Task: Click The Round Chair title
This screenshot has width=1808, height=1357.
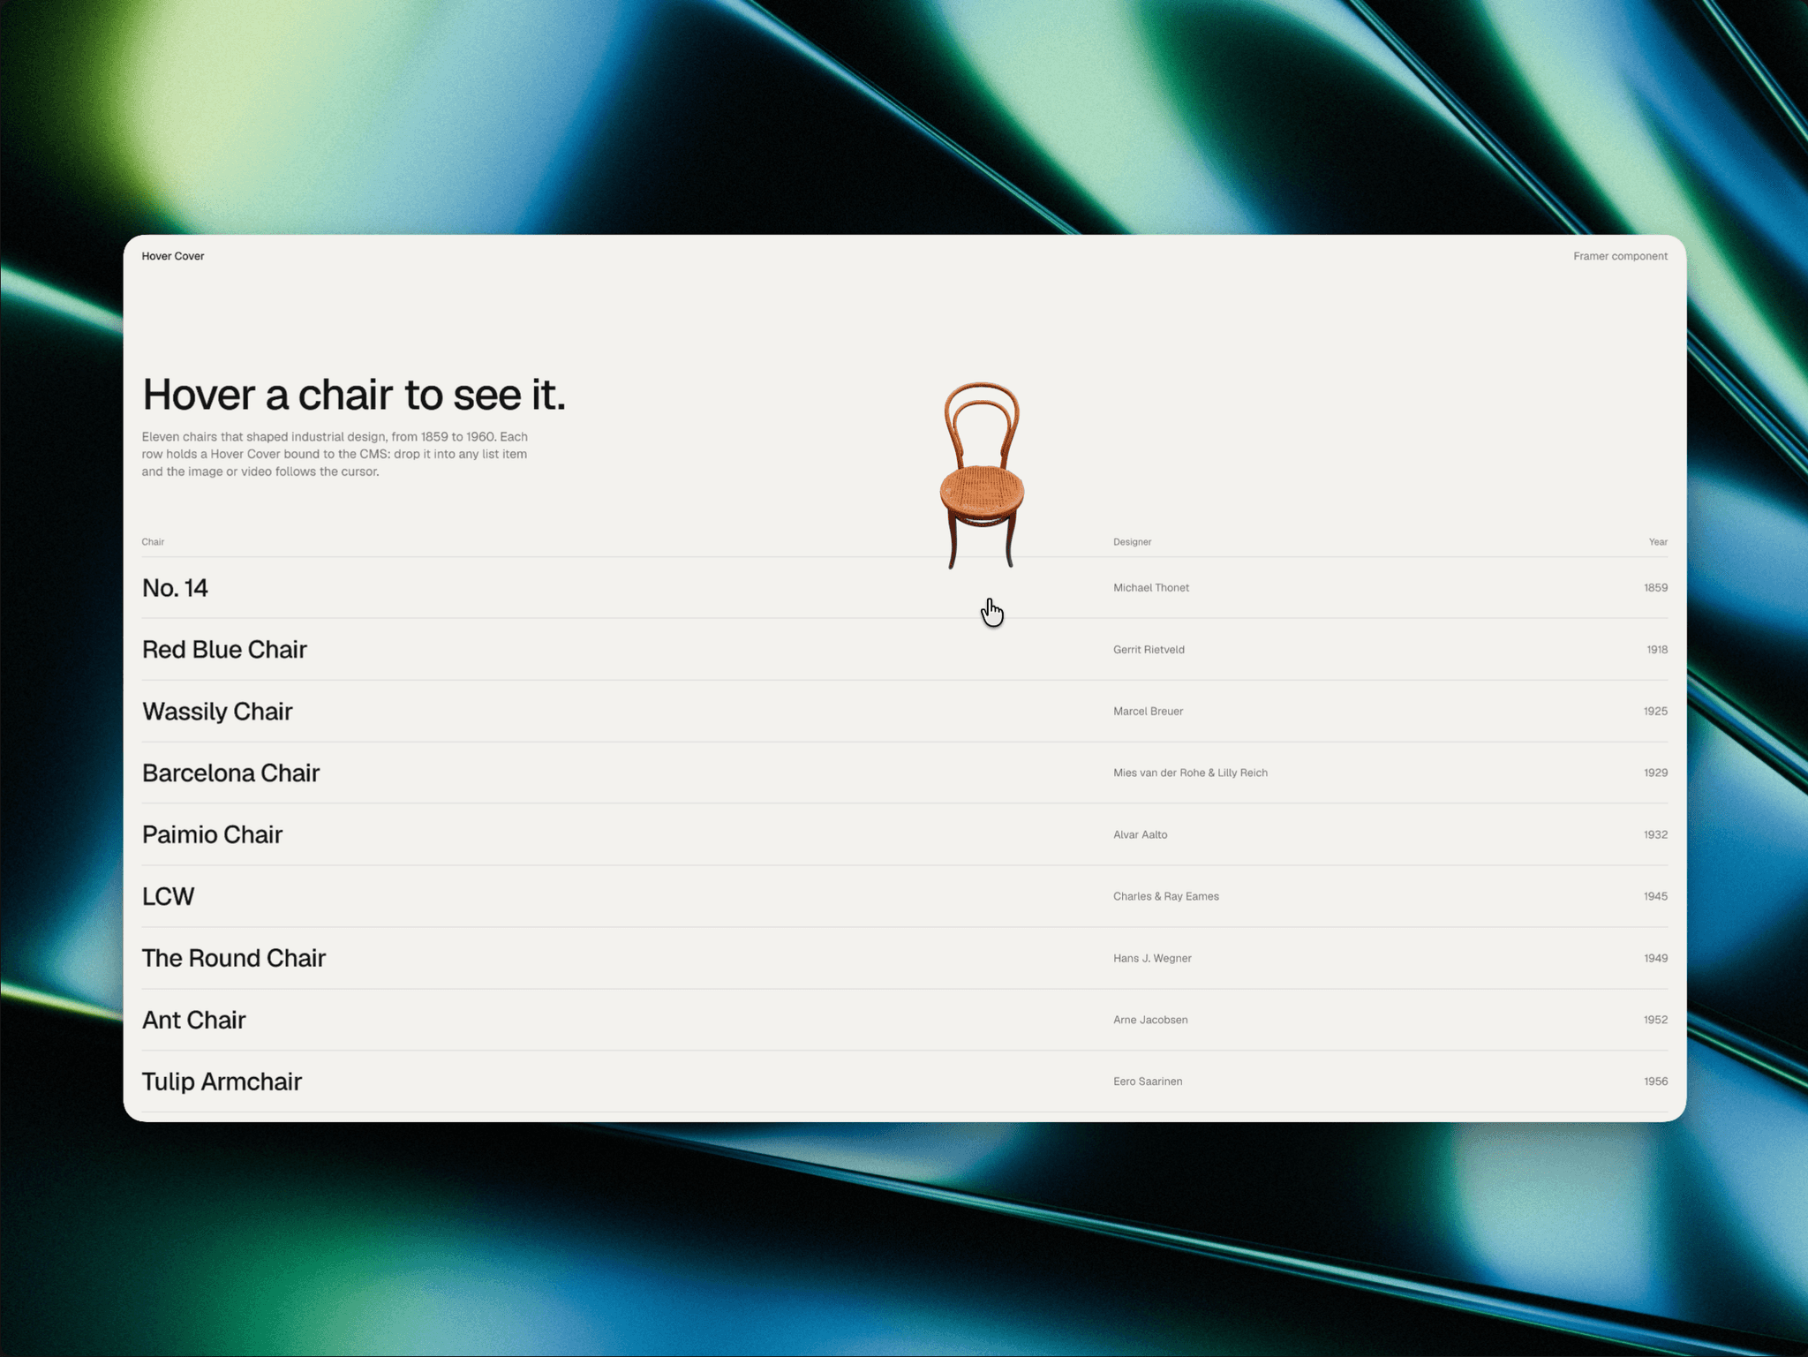Action: point(234,958)
